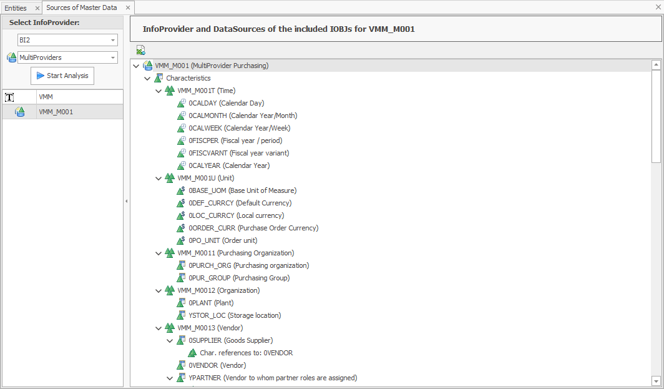Select the MultiProvider icon beside VMM_M001 root node
This screenshot has height=389, width=664.
point(147,65)
